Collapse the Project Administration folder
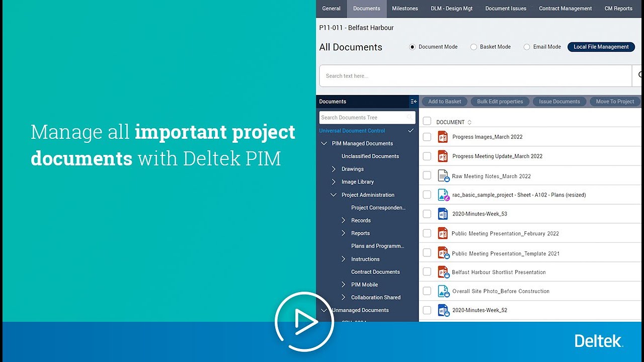This screenshot has width=644, height=362. pyautogui.click(x=334, y=195)
